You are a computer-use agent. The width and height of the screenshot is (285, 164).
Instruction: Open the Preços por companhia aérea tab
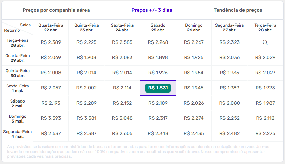pyautogui.click(x=56, y=10)
